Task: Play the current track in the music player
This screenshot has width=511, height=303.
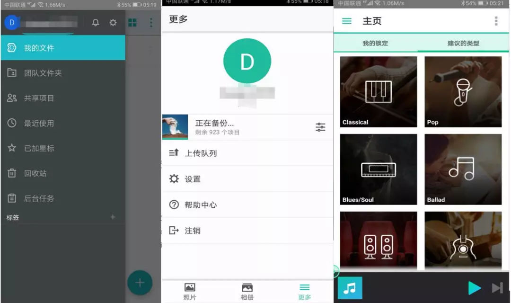Action: 475,288
